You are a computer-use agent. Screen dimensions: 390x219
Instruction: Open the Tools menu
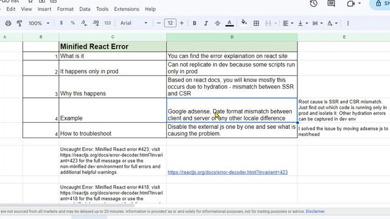click(102, 9)
